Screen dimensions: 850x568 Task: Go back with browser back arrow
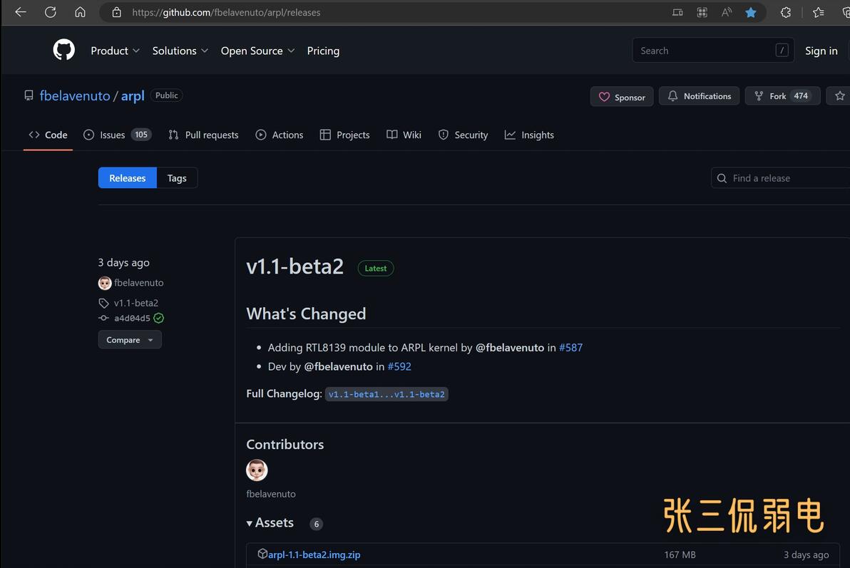(21, 12)
